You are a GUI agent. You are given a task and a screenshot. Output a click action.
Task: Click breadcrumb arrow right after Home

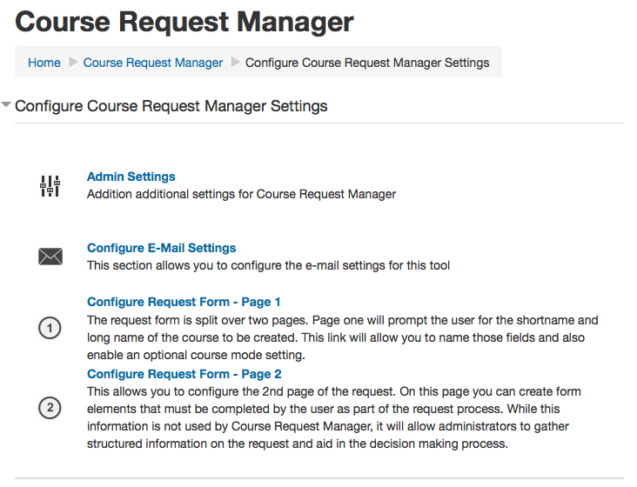pyautogui.click(x=73, y=63)
